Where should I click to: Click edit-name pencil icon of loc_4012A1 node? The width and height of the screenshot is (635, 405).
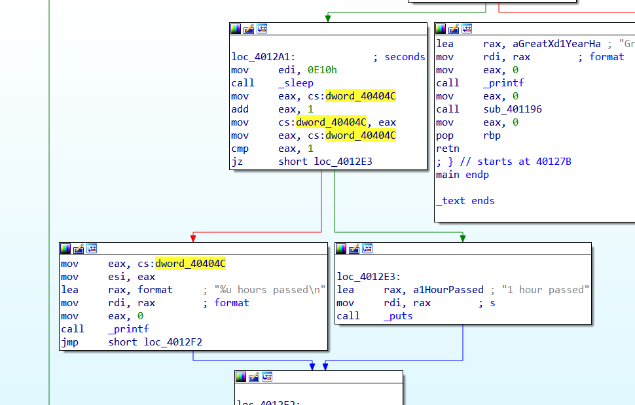coord(249,29)
